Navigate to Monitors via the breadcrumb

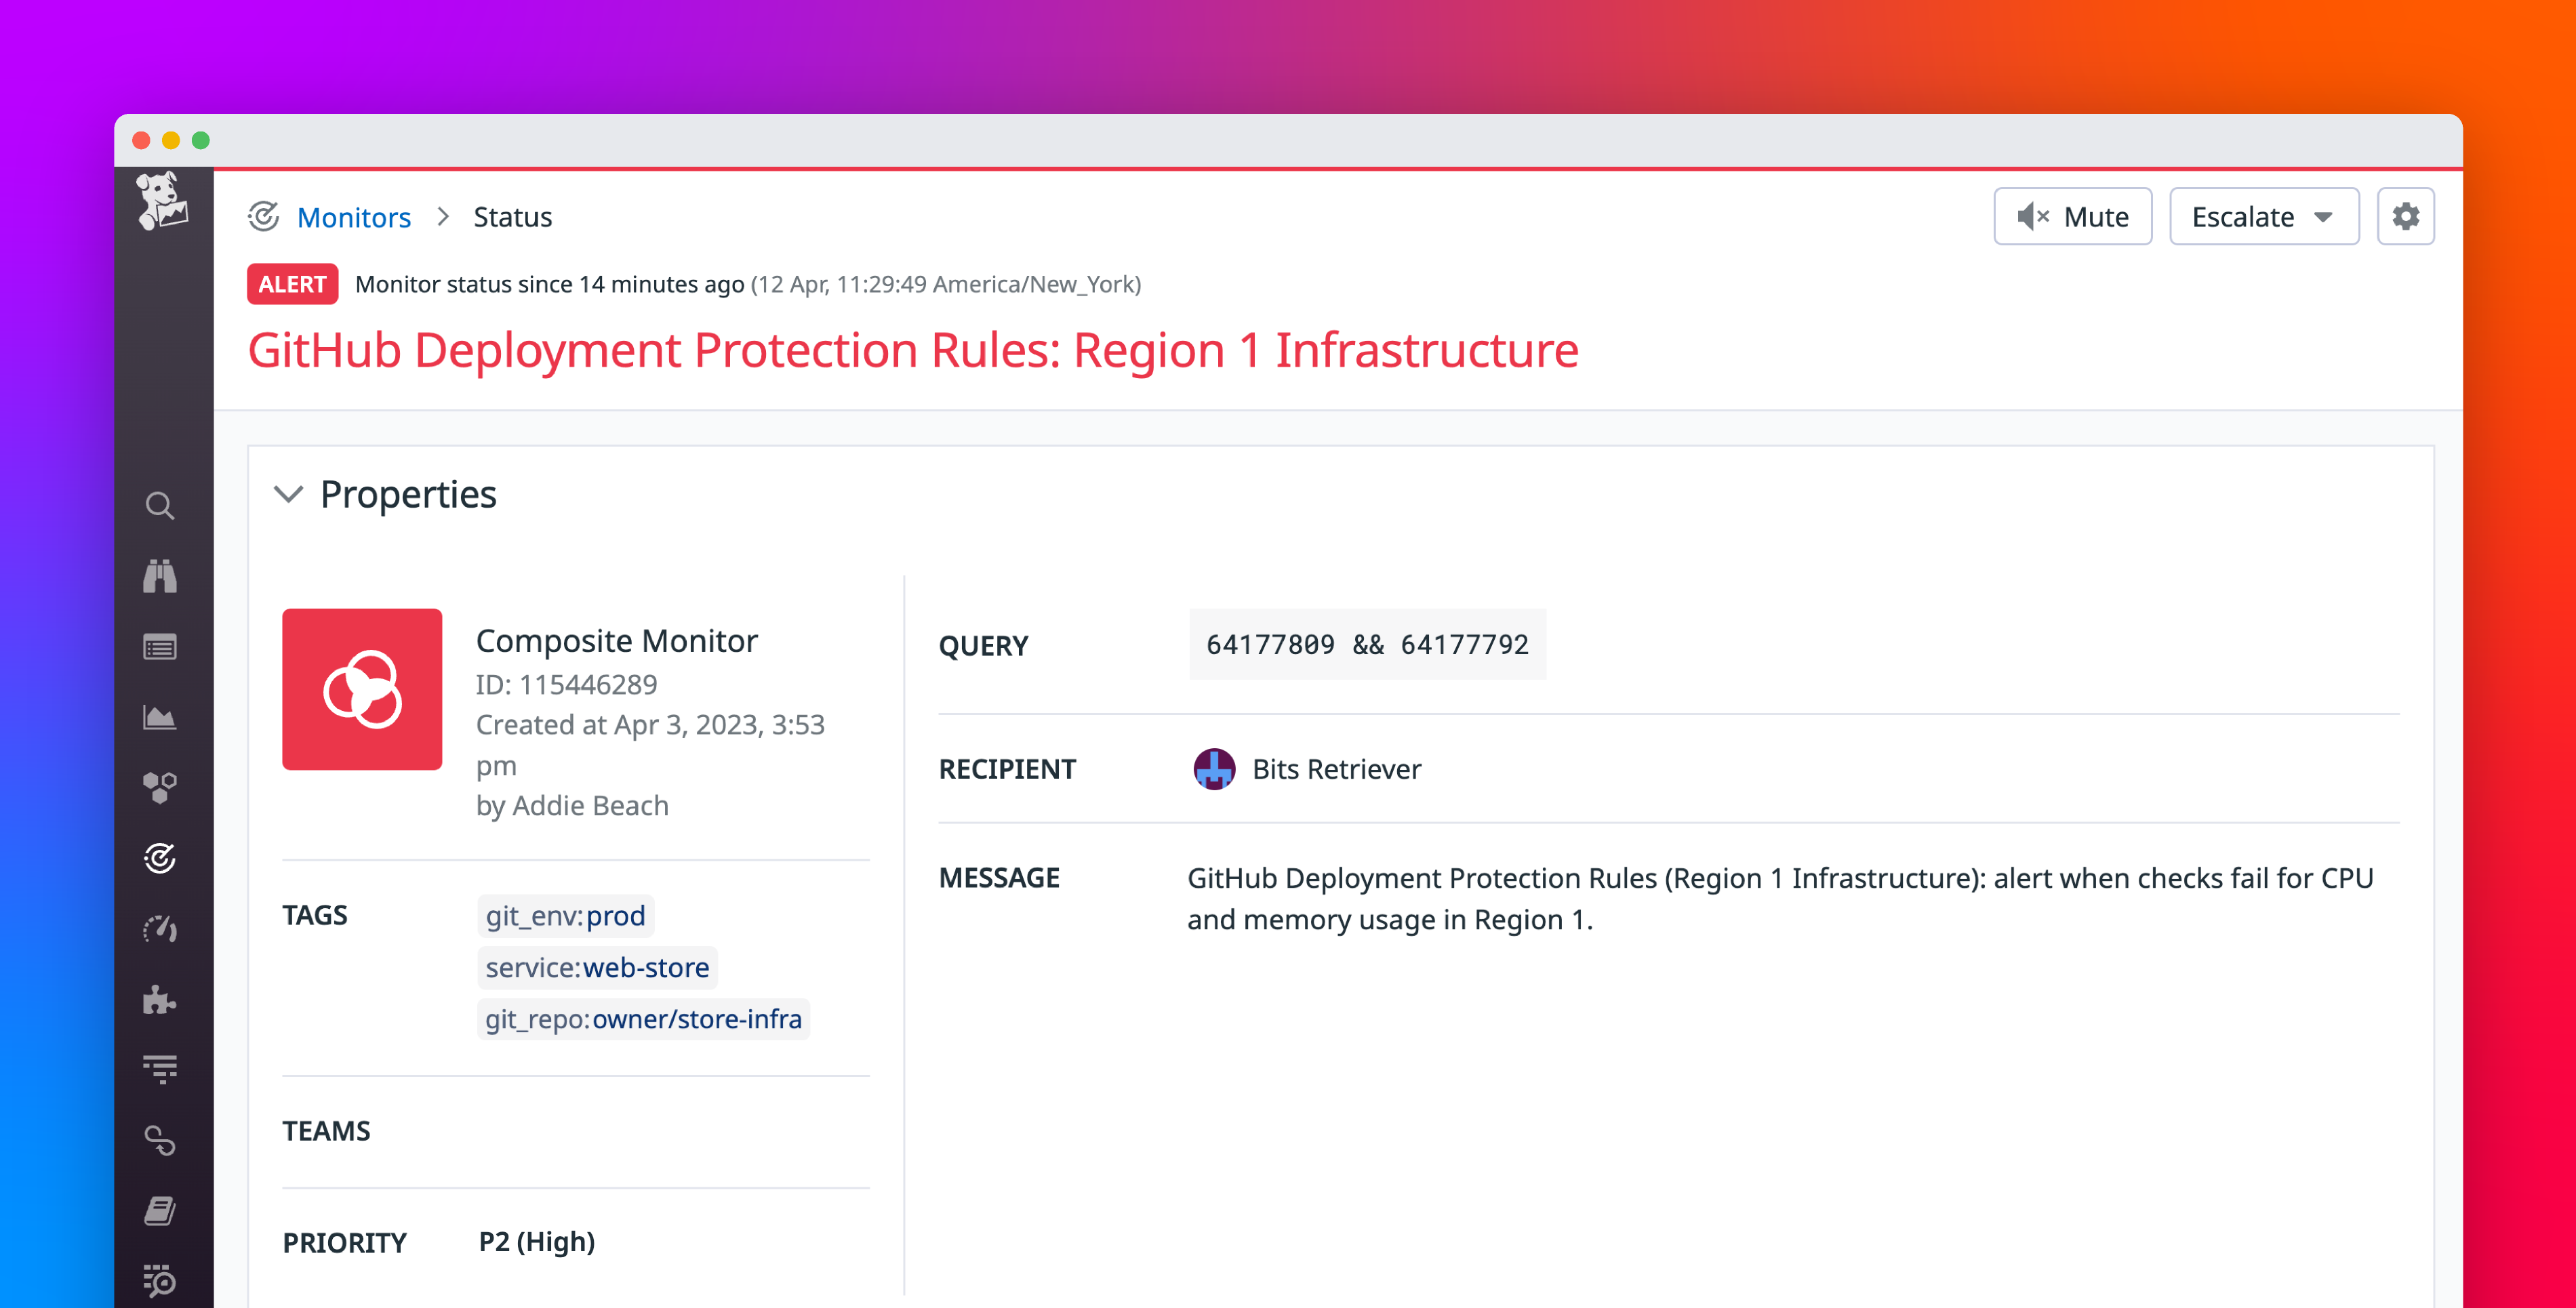click(x=354, y=217)
